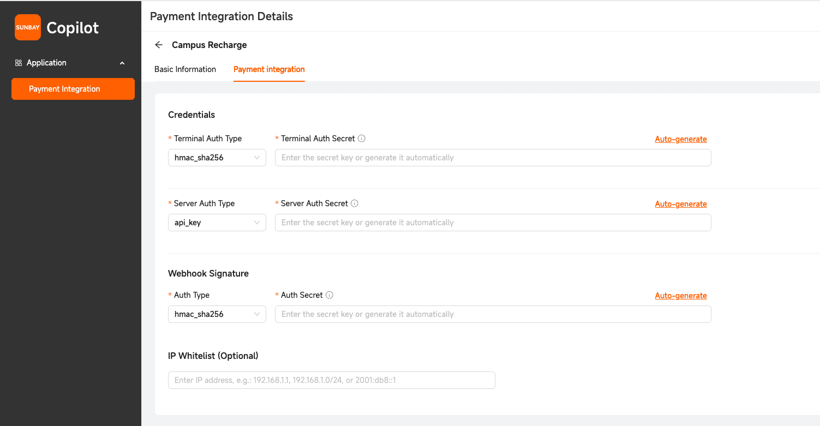
Task: Auto-generate the Webhook Signature Auth Secret
Action: coord(680,295)
